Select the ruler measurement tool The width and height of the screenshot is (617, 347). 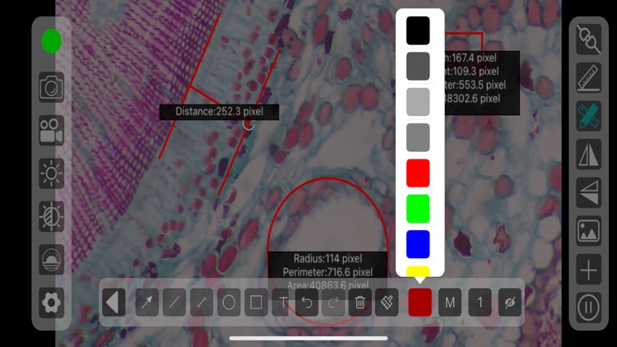point(589,77)
